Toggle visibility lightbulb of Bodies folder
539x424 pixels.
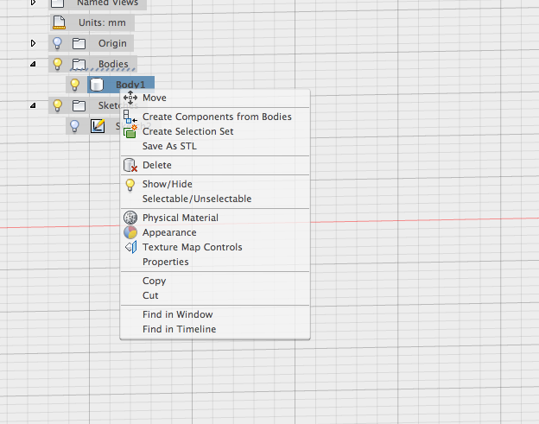click(57, 64)
